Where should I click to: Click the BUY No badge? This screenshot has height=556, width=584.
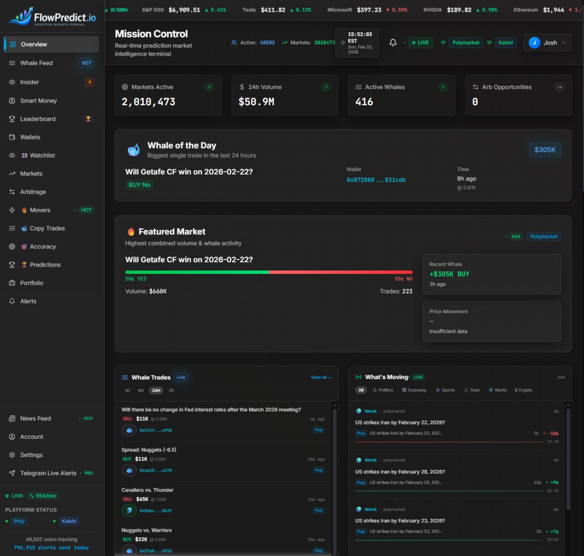[x=139, y=185]
